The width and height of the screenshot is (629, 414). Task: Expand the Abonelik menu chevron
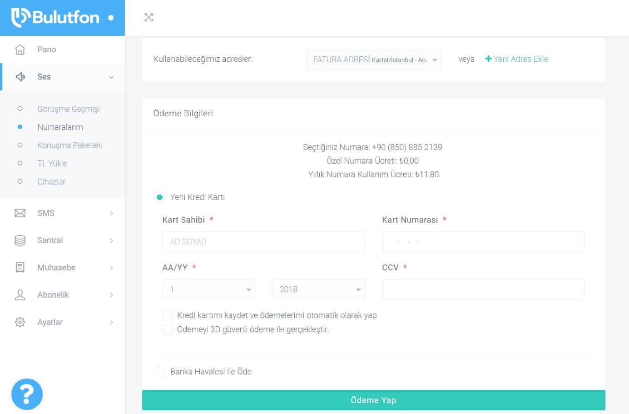[x=111, y=295]
